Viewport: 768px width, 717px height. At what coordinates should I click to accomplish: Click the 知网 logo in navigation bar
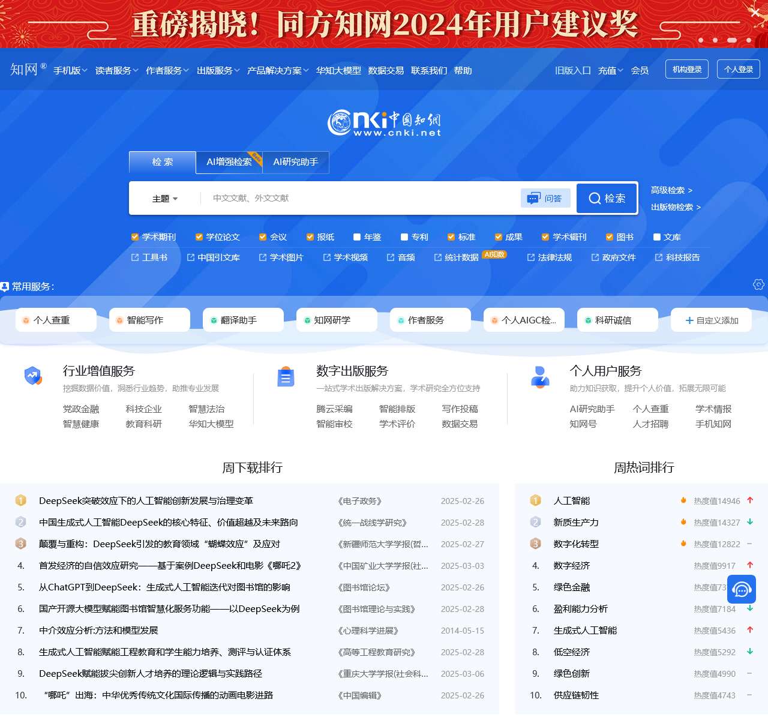(x=28, y=70)
